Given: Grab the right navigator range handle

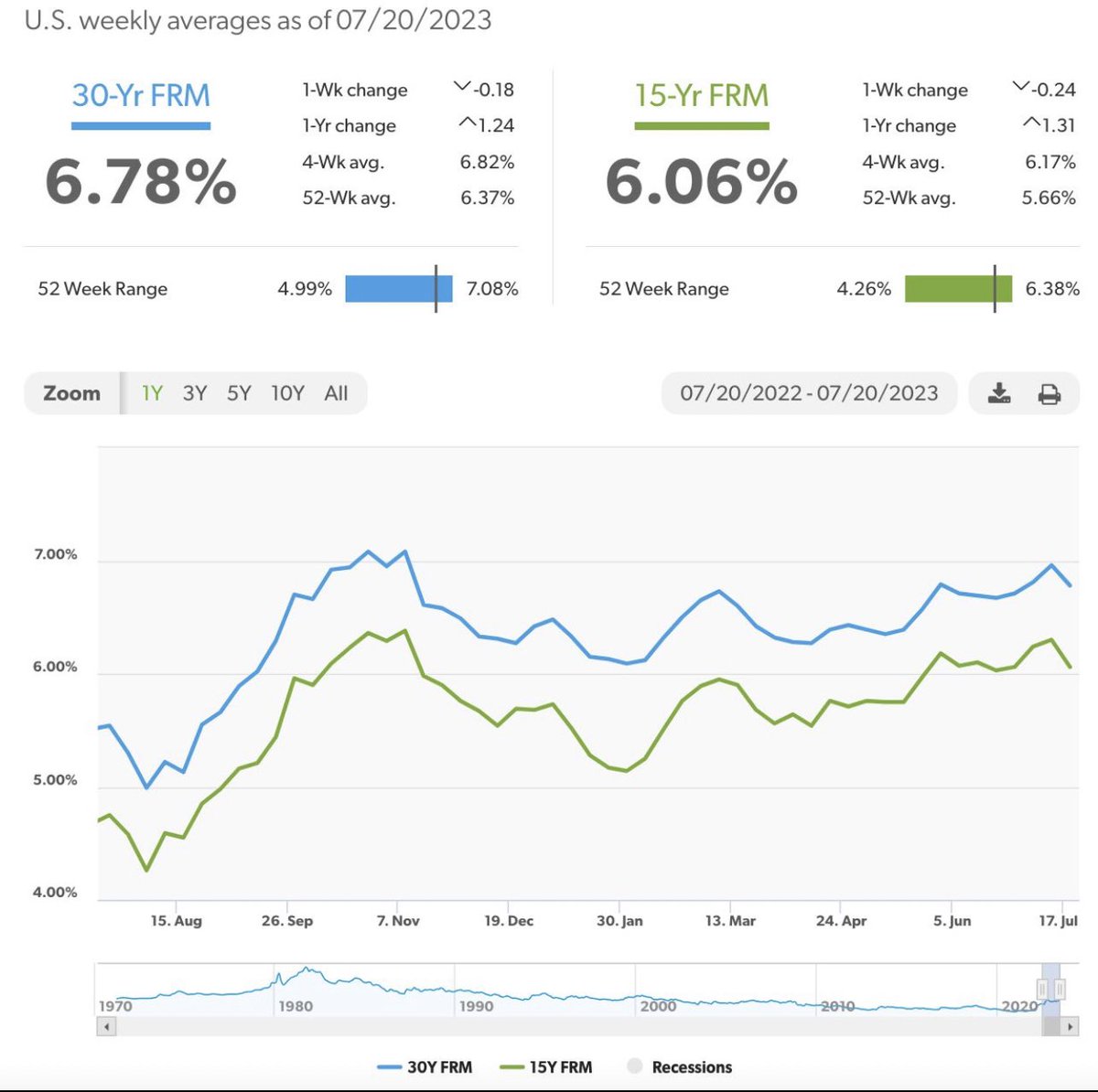Looking at the screenshot, I should (x=1060, y=989).
